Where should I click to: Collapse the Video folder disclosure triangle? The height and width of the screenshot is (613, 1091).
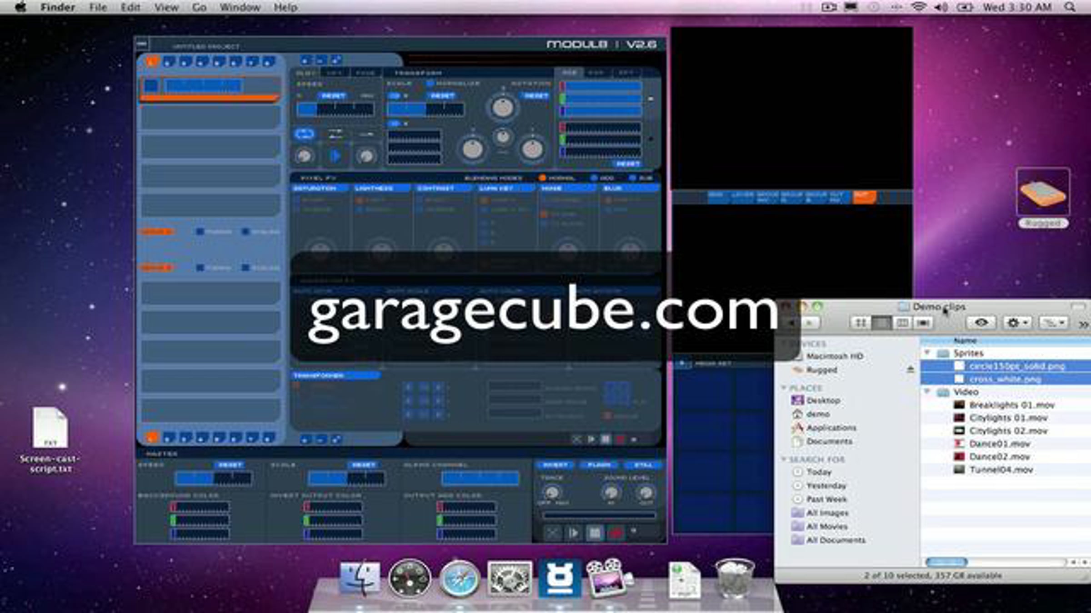pos(927,391)
